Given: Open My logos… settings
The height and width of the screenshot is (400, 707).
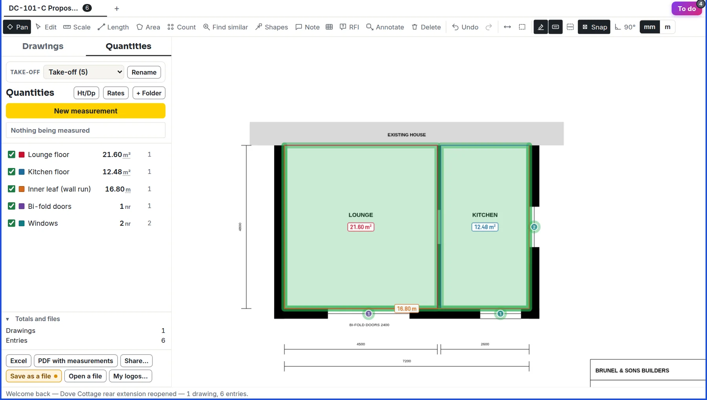Looking at the screenshot, I should (x=130, y=376).
